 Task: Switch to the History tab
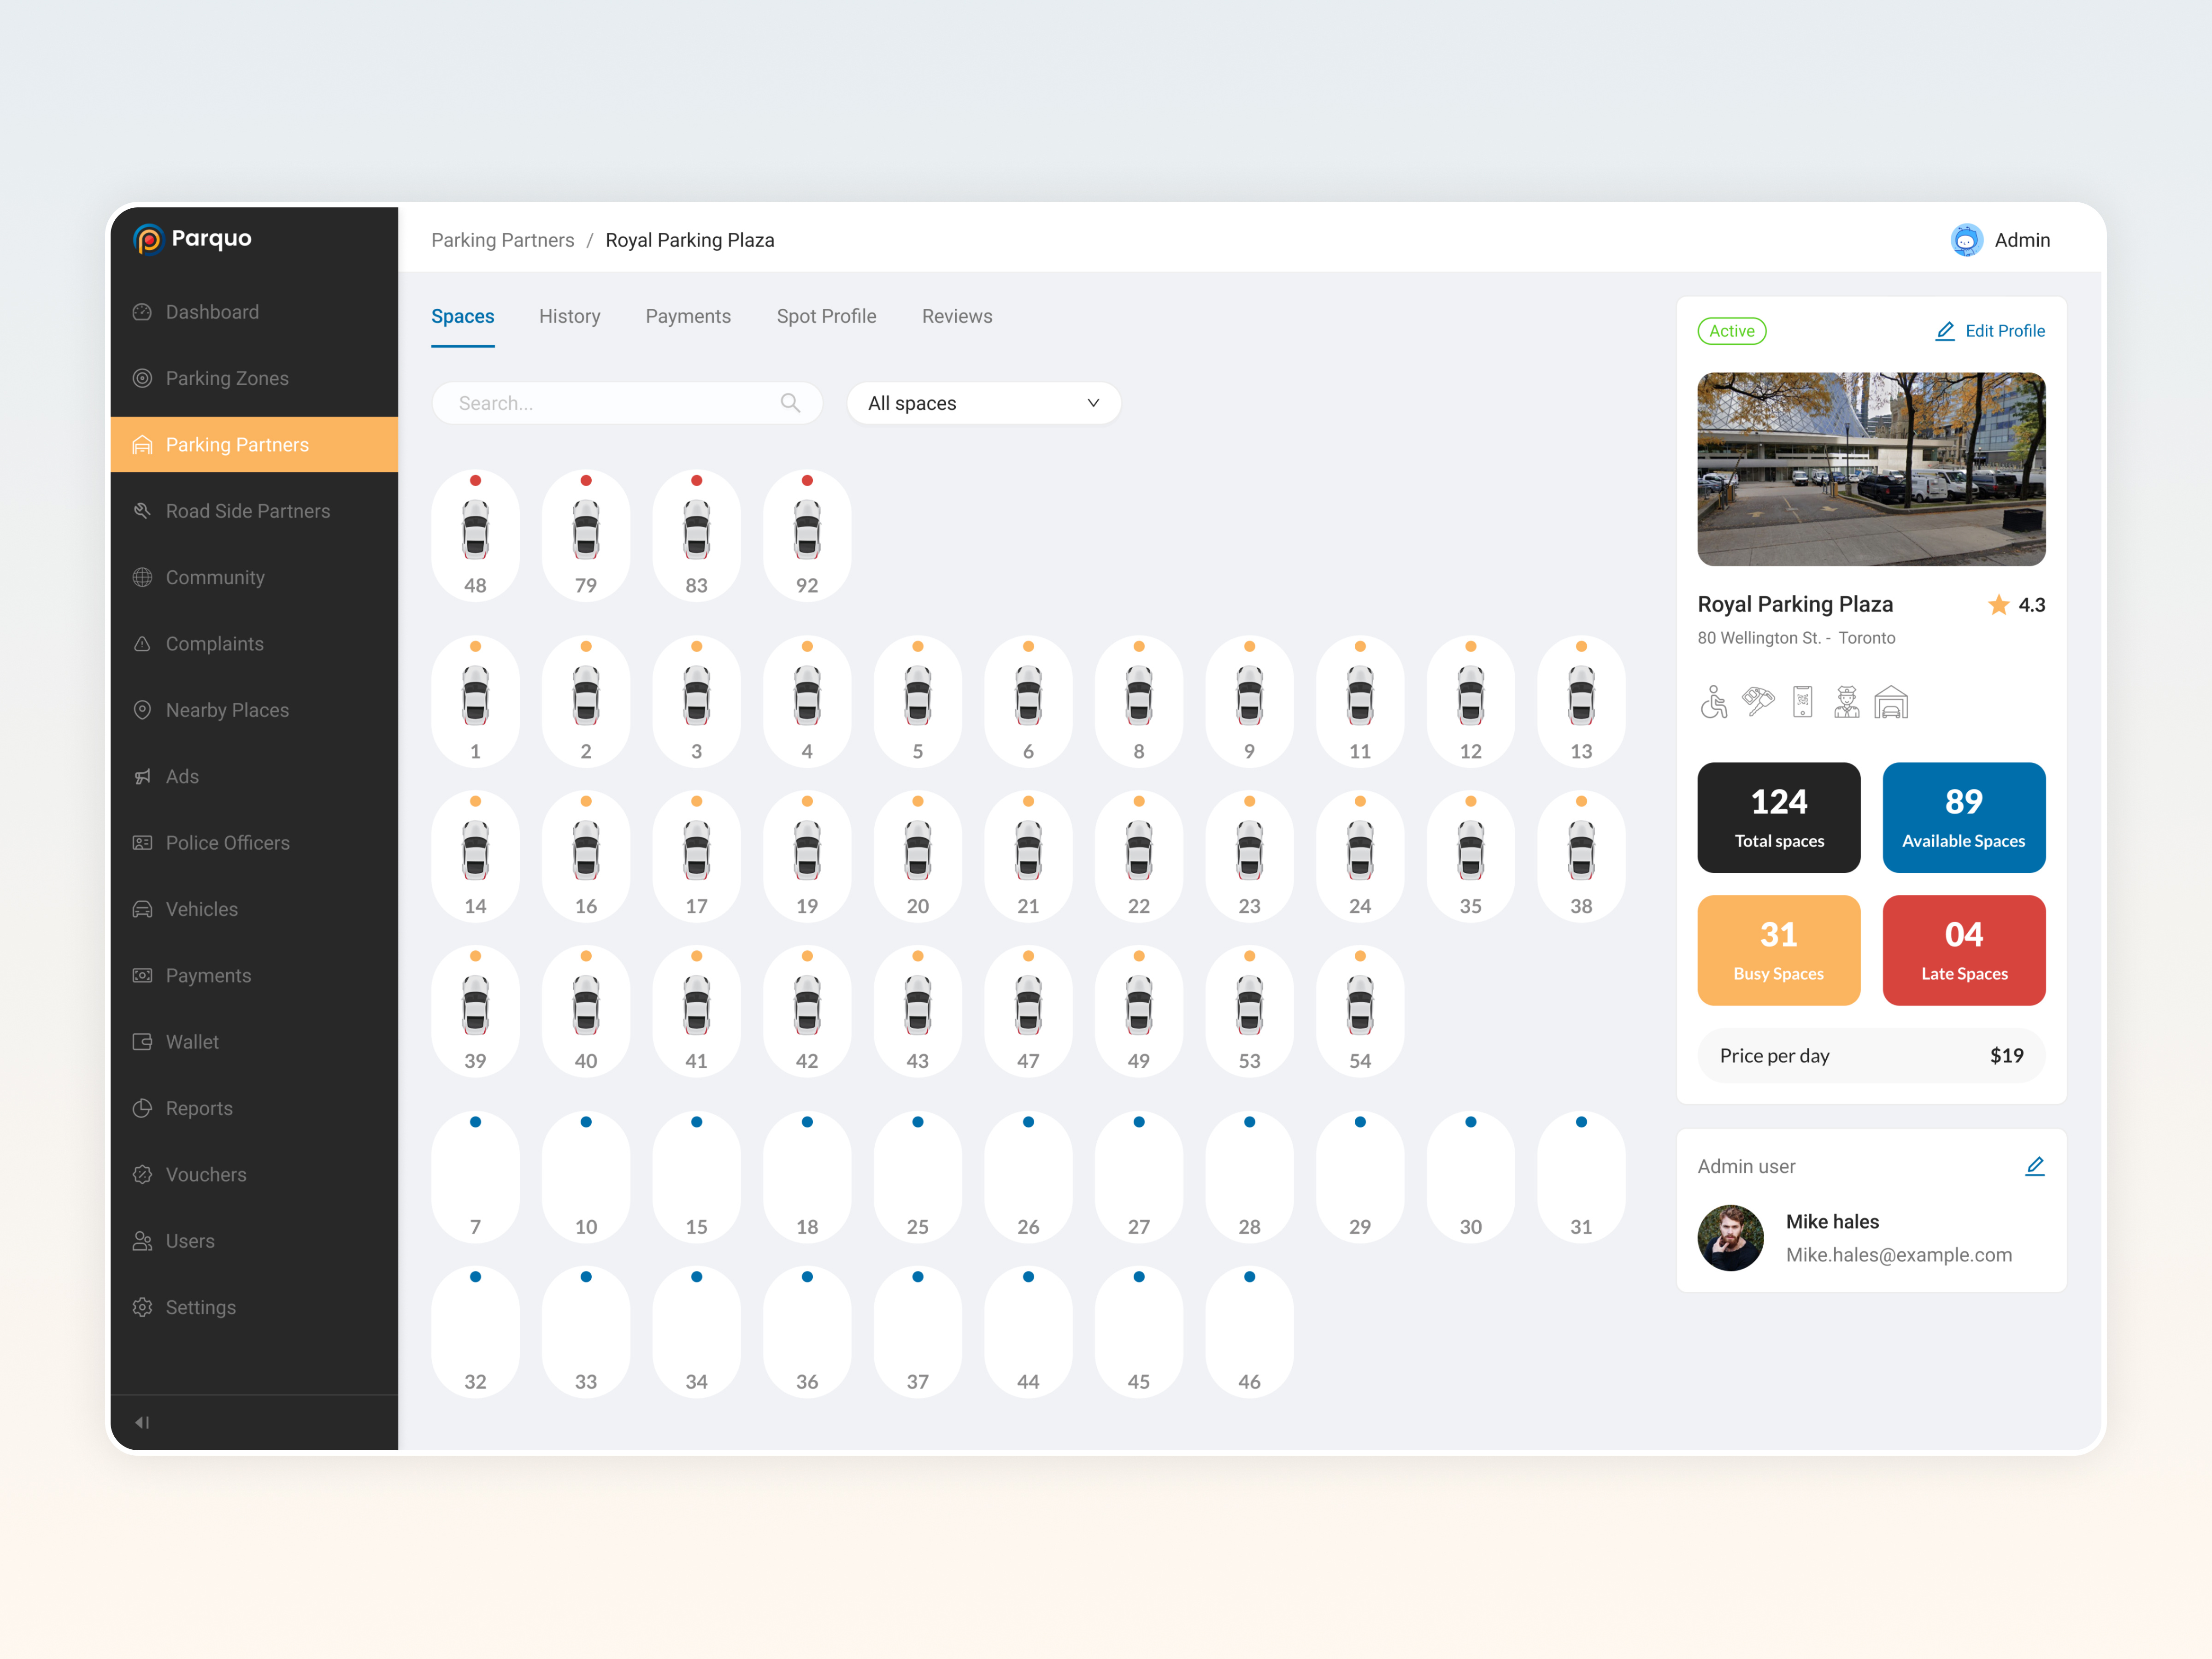[x=569, y=316]
